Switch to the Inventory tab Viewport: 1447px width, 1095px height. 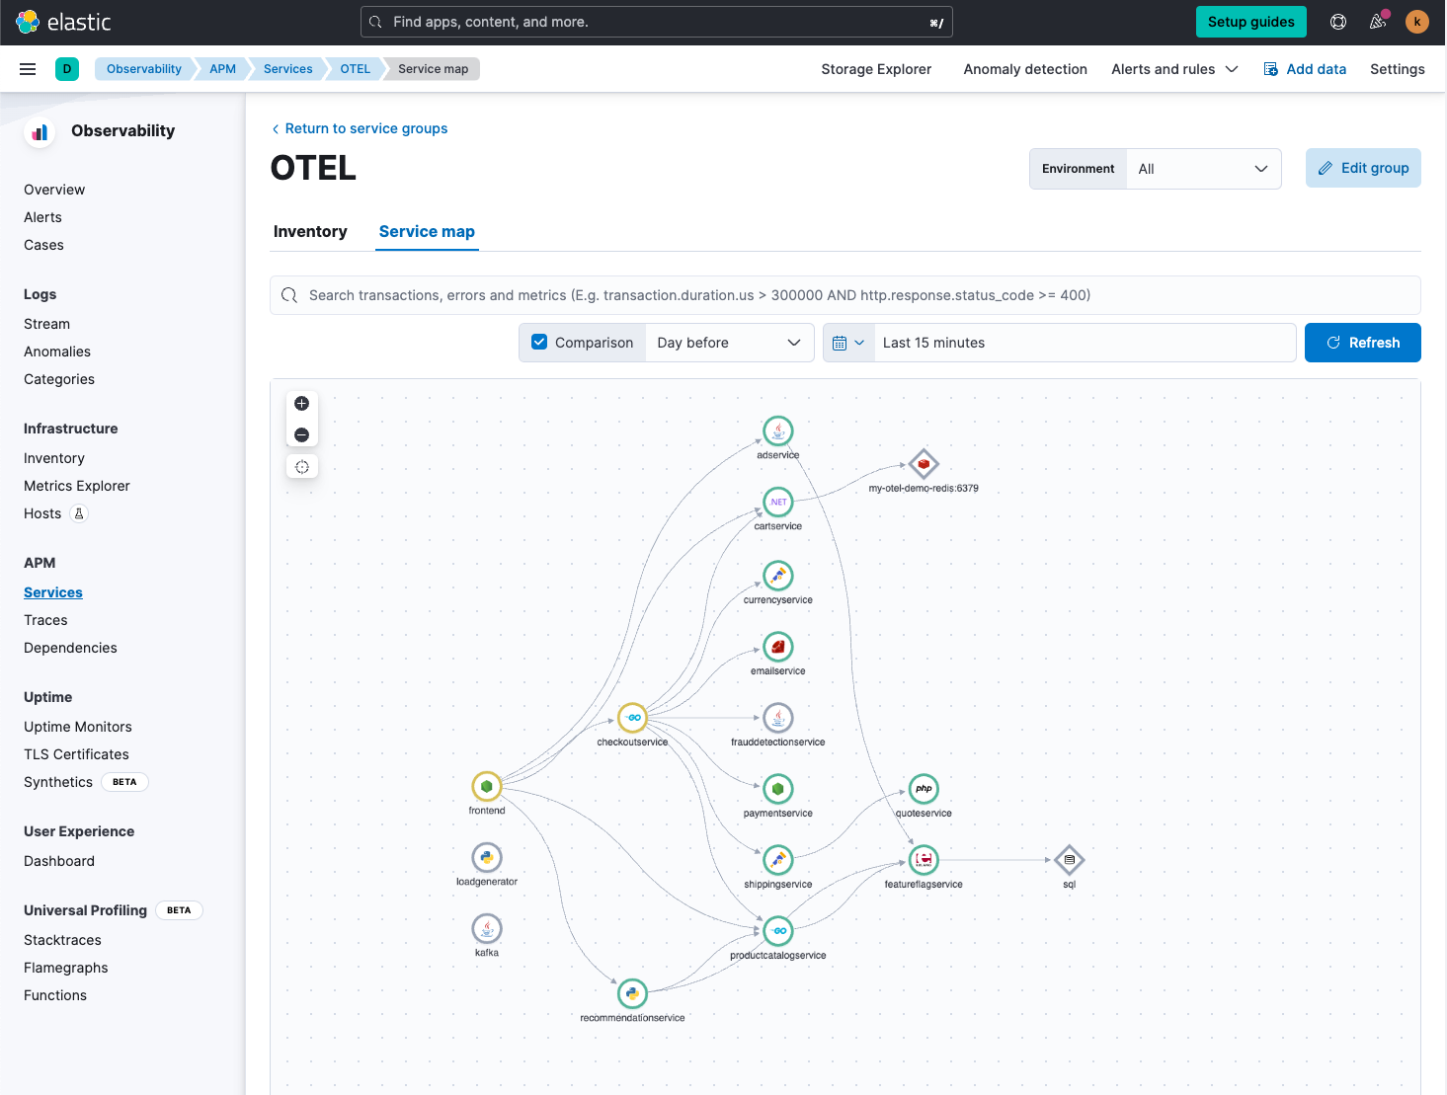pos(310,231)
